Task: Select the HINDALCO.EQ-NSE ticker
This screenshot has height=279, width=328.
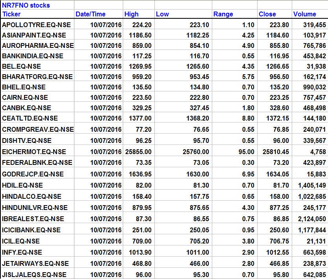Action: (x=32, y=196)
